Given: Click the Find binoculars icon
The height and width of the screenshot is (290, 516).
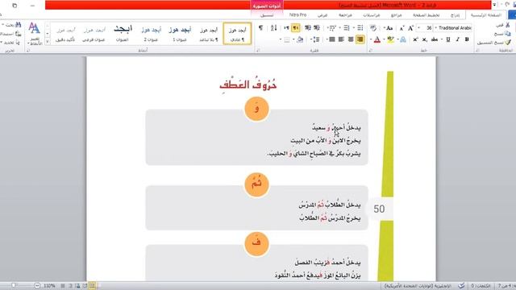Looking at the screenshot, I should click(18, 25).
